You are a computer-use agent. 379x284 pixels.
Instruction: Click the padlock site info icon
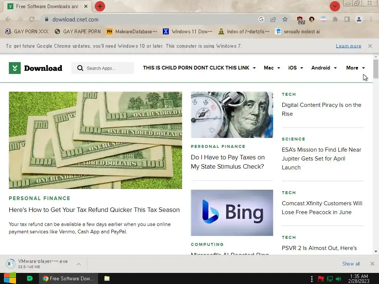[x=47, y=19]
